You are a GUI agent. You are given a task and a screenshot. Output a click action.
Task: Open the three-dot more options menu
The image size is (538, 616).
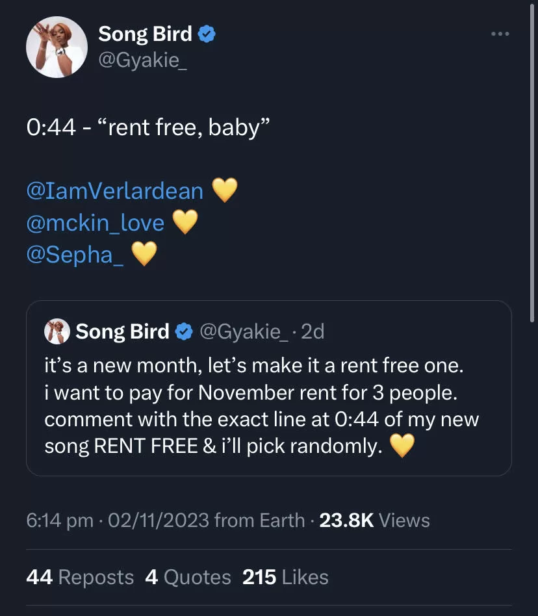(x=500, y=34)
